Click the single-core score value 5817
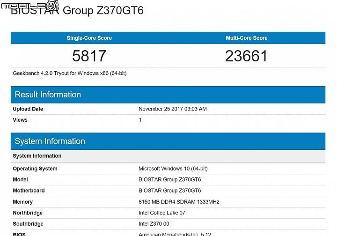This screenshot has width=337, height=236. pyautogui.click(x=89, y=56)
